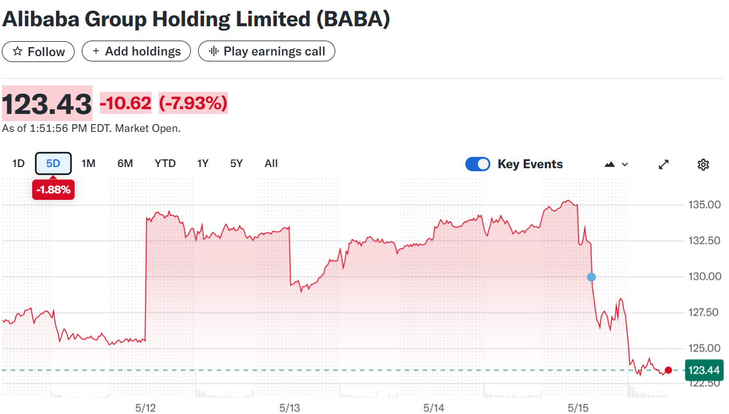The width and height of the screenshot is (729, 414).
Task: Toggle the Key Events switch
Action: 477,164
